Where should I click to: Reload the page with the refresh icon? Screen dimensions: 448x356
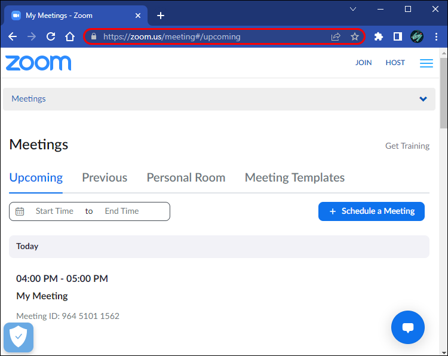(51, 36)
